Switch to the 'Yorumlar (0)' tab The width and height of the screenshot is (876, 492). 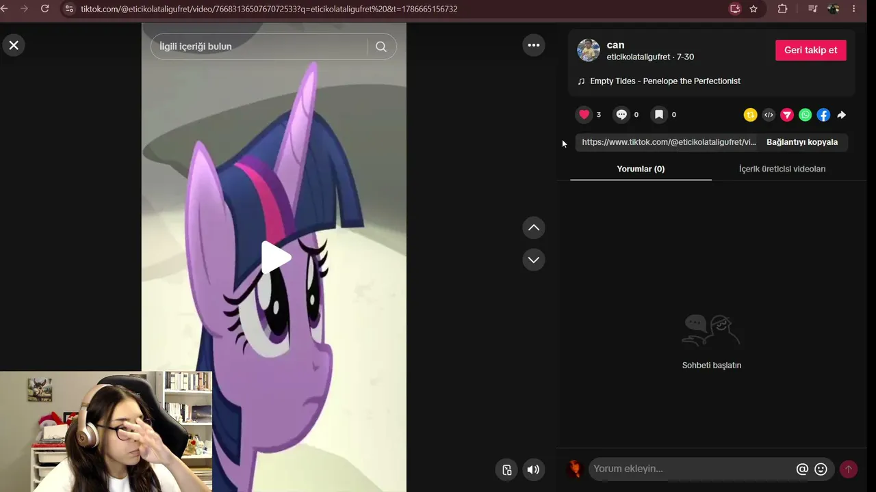pos(641,169)
